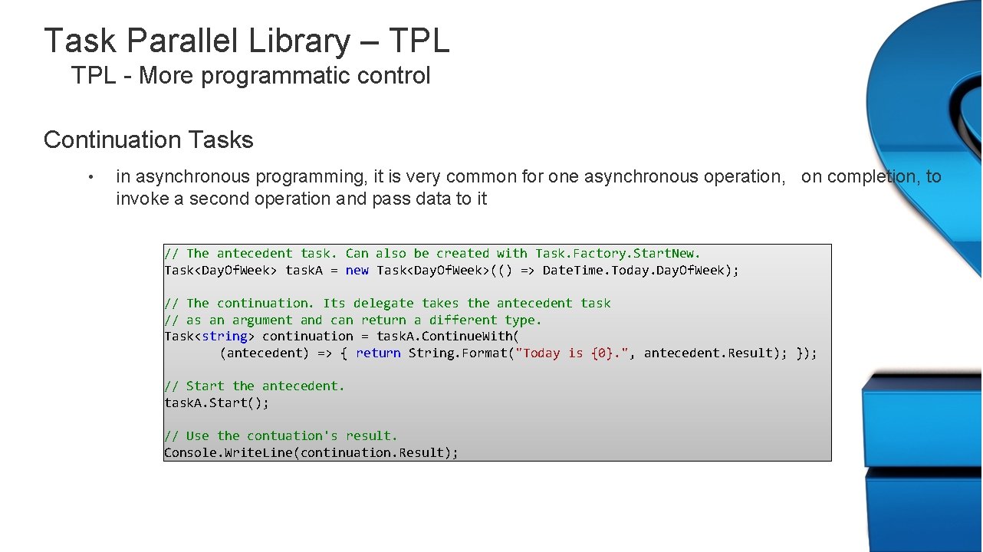The width and height of the screenshot is (983, 552).
Task: Click the bullet point marker beside the paragraph
Action: [91, 176]
